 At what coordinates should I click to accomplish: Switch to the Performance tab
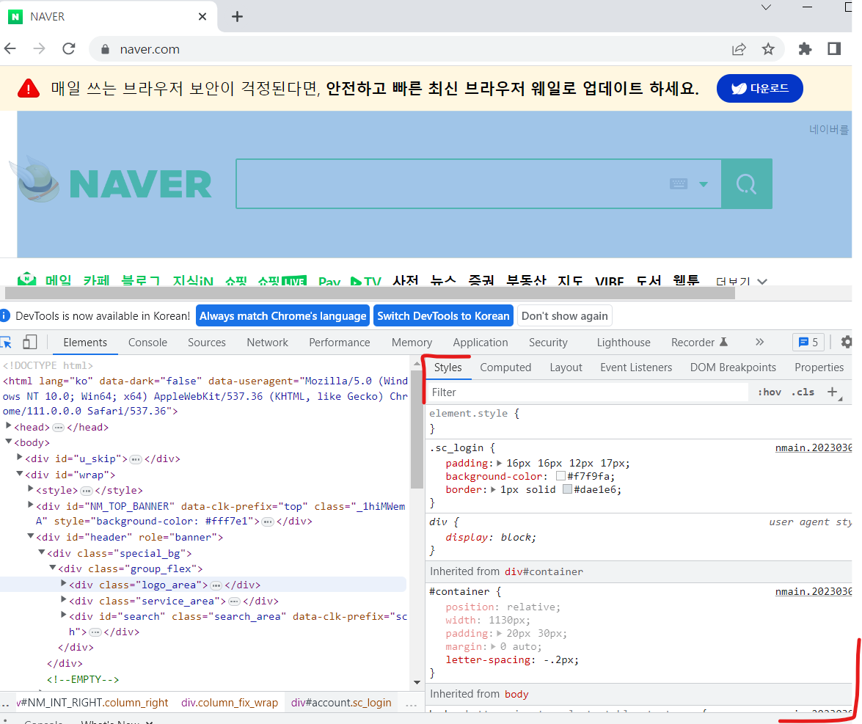coord(339,343)
